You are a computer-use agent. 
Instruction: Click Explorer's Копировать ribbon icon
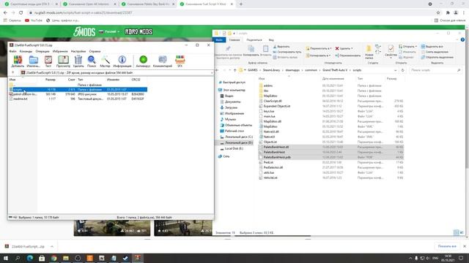251,50
